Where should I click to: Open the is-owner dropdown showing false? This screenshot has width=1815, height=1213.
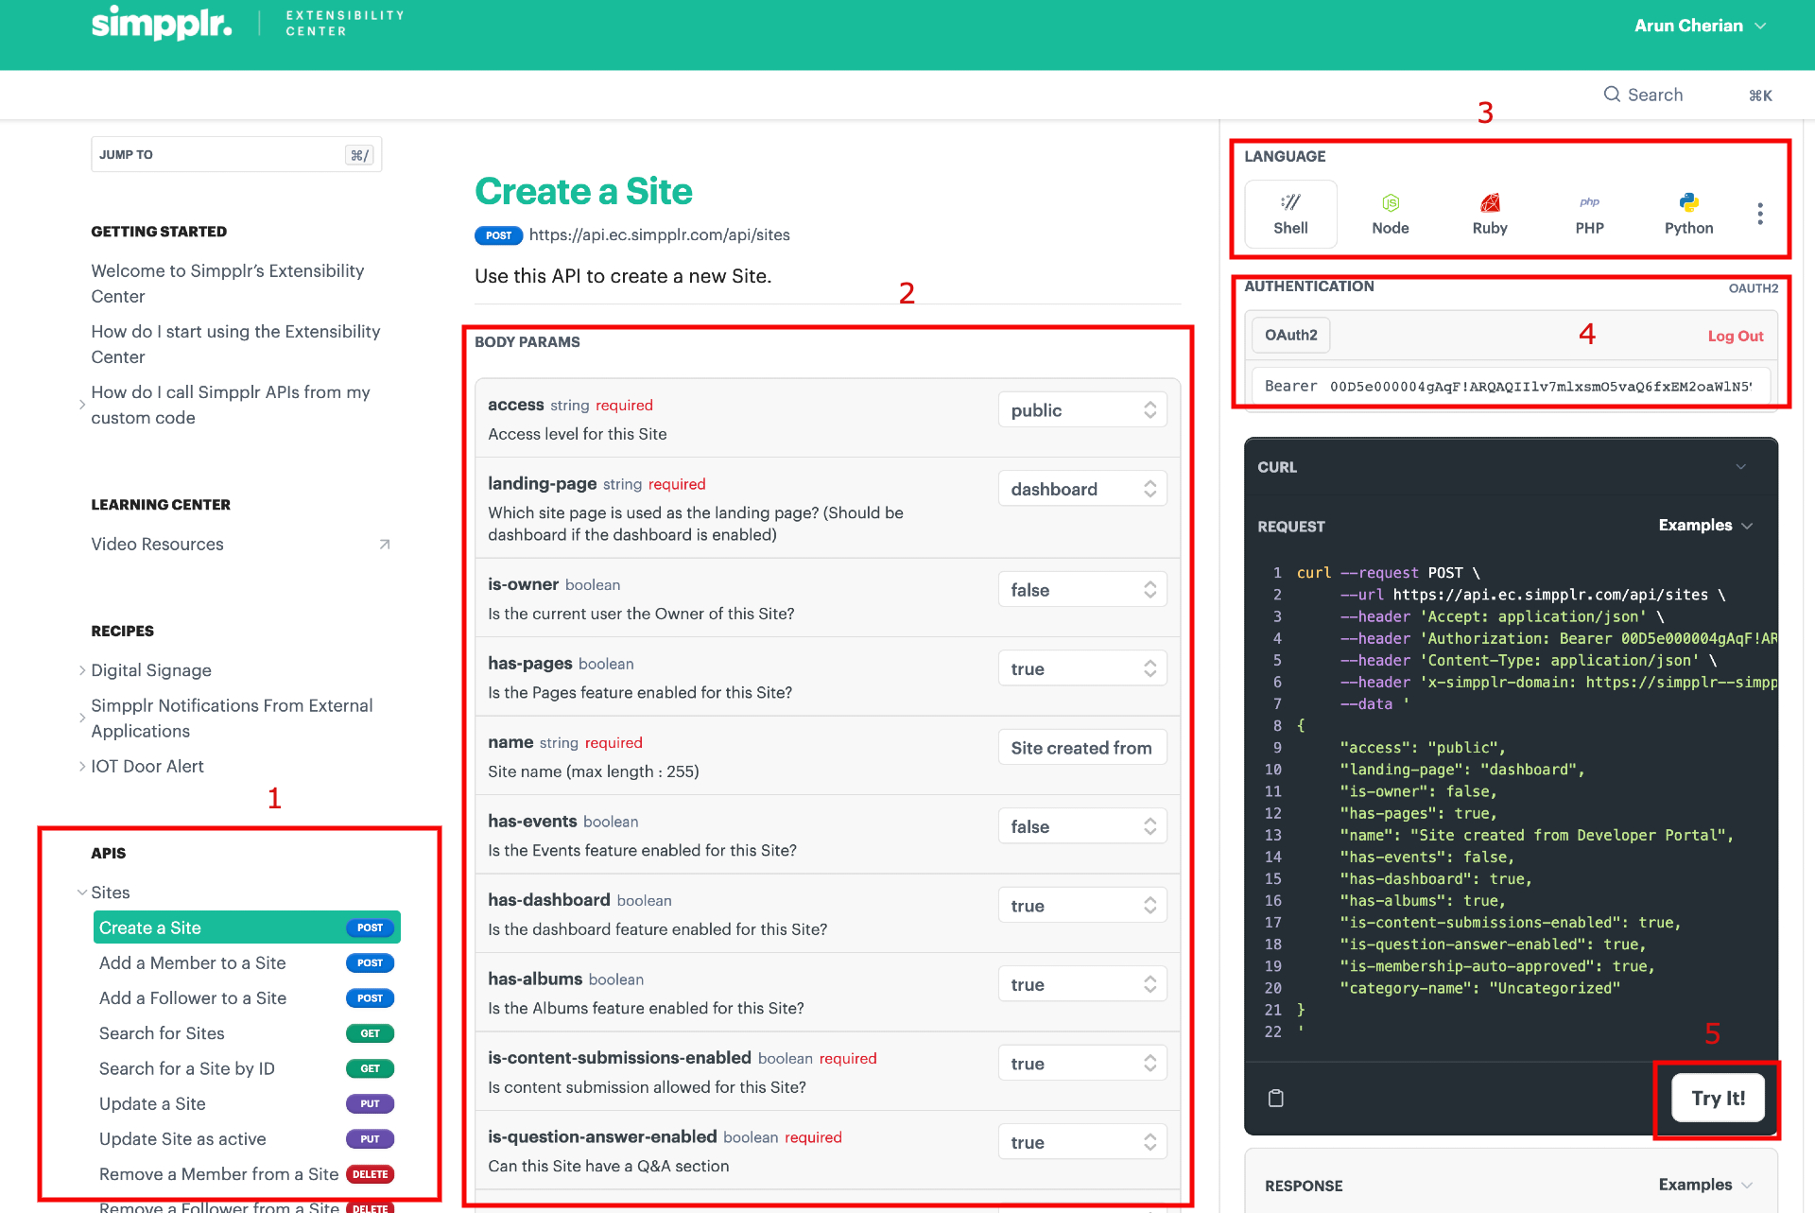[x=1081, y=590]
